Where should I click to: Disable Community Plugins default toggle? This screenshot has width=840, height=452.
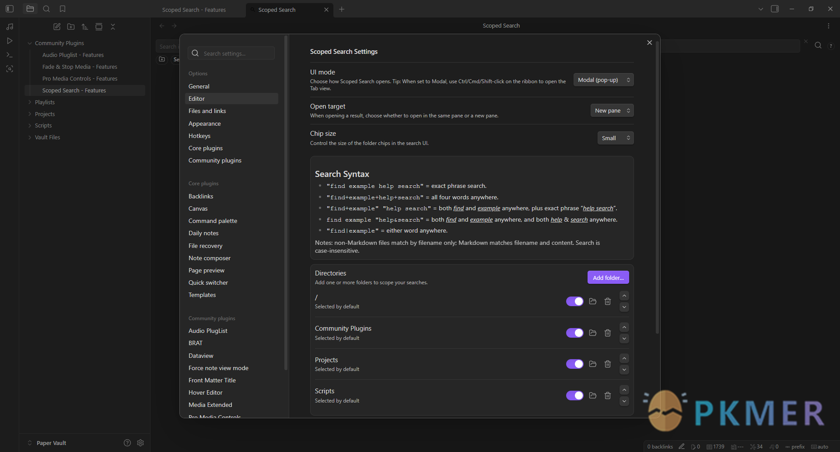pyautogui.click(x=575, y=333)
